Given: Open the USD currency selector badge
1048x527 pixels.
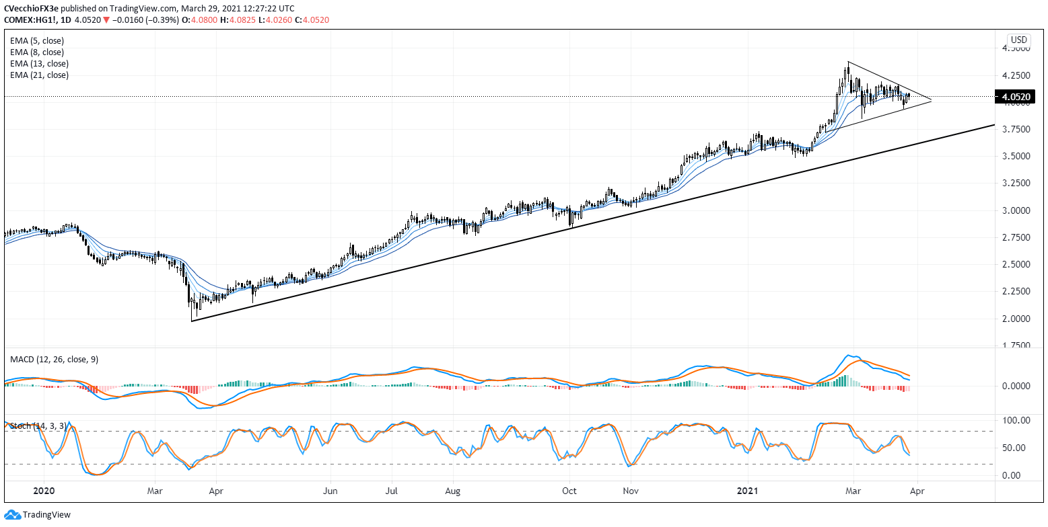Looking at the screenshot, I should [x=1018, y=40].
